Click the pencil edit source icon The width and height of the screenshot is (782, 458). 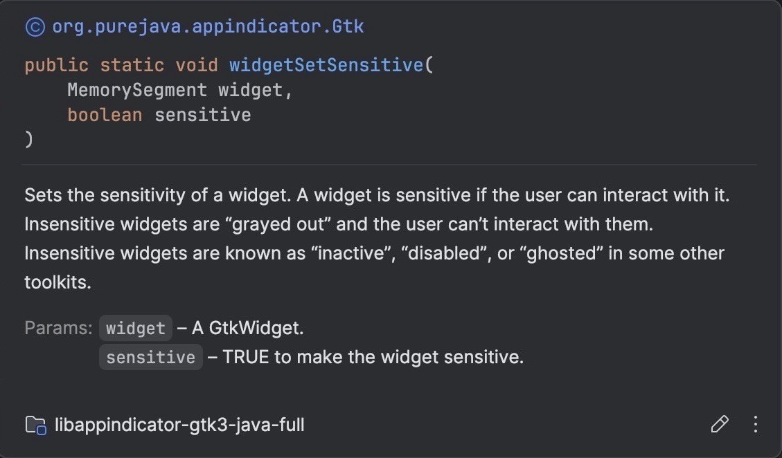719,424
